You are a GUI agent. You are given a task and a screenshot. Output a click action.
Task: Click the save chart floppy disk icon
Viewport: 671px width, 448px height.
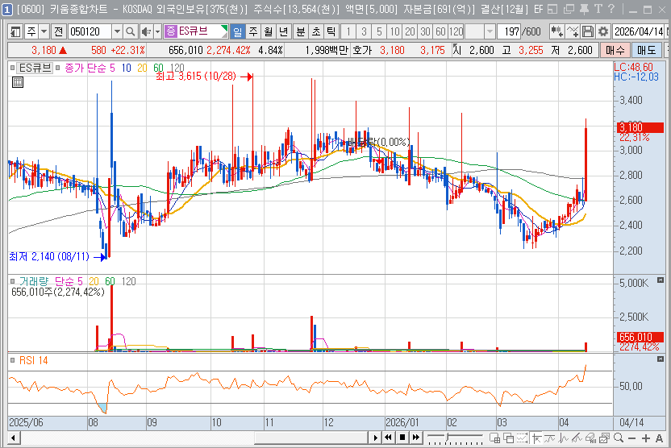coord(588,31)
